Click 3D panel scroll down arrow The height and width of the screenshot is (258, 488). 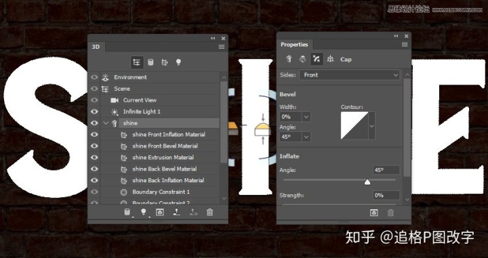coord(224,198)
